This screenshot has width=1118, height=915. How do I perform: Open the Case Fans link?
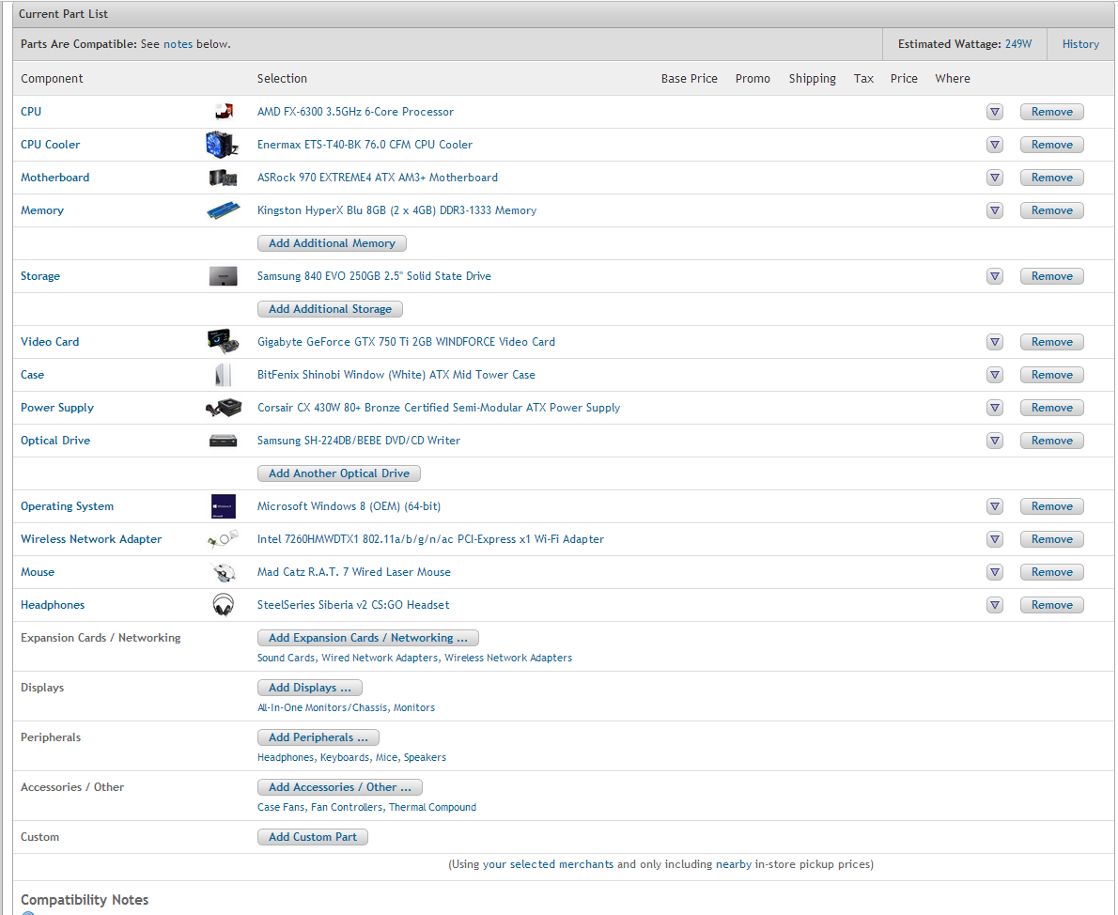pos(281,807)
